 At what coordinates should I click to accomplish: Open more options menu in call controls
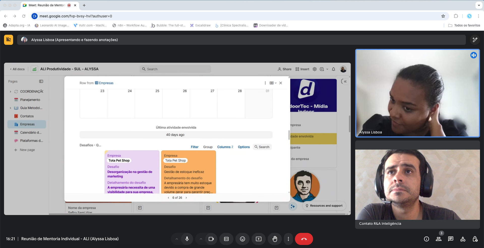click(x=288, y=239)
